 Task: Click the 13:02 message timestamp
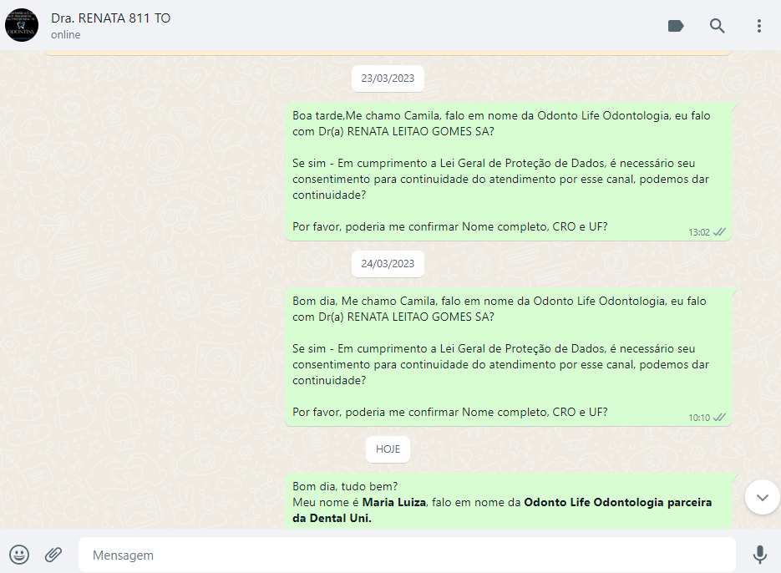click(699, 233)
